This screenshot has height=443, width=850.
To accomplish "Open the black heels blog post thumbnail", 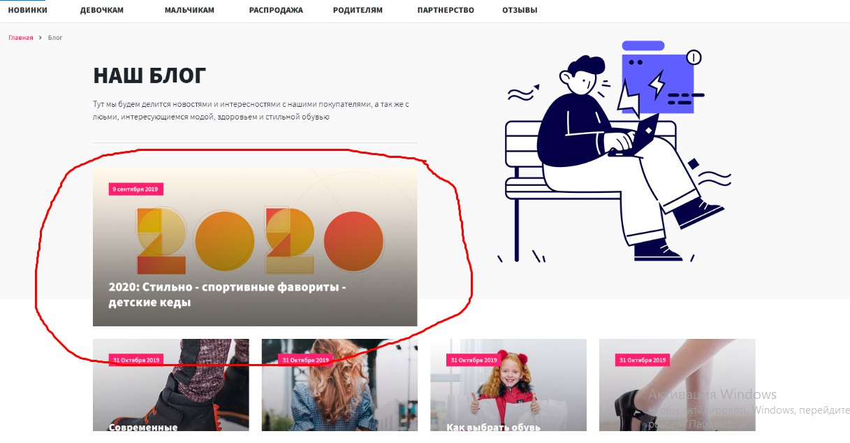I will [x=677, y=385].
